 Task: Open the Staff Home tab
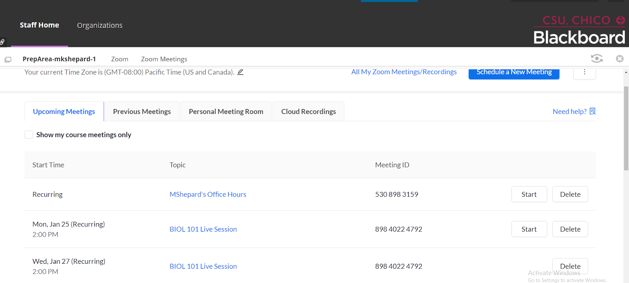39,25
